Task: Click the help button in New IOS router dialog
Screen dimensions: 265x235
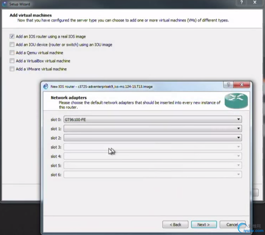Action: click(228, 85)
